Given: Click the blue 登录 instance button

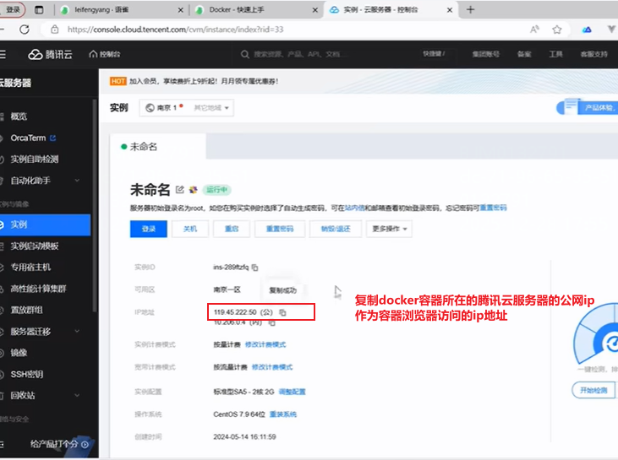Looking at the screenshot, I should [x=149, y=229].
